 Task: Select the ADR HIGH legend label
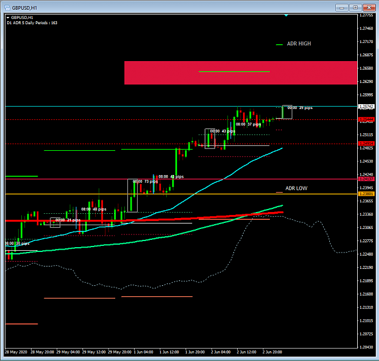[299, 44]
